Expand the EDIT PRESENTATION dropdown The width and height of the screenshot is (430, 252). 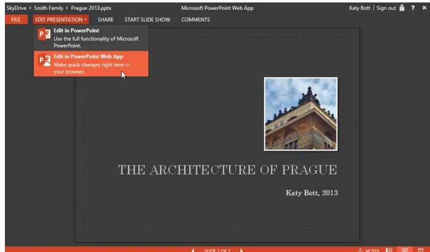pyautogui.click(x=61, y=20)
